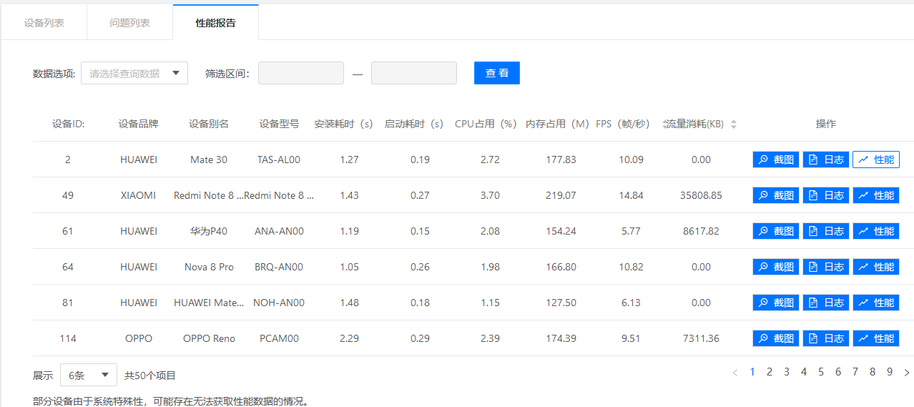The height and width of the screenshot is (407, 914).
Task: View logs for device ID 64
Action: 825,267
